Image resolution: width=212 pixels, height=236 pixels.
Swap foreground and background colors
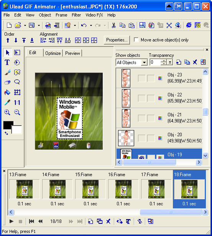tap(6, 133)
